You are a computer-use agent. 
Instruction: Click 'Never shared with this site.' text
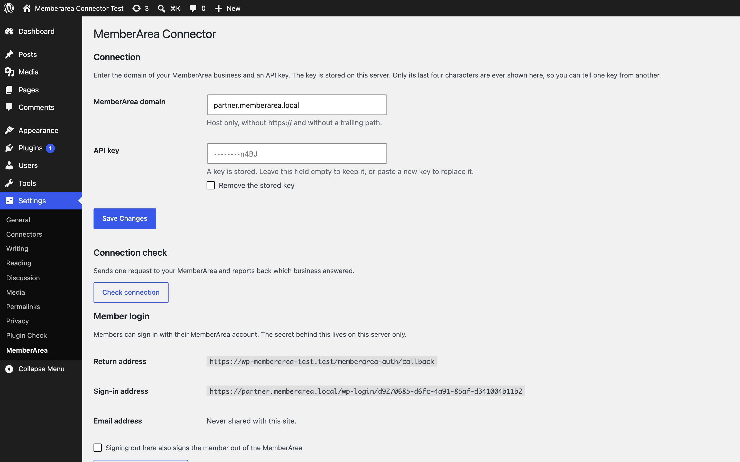251,421
